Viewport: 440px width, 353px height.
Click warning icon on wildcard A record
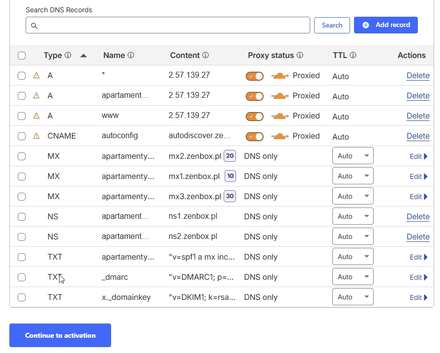[36, 76]
